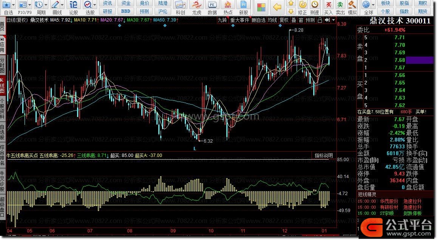Click the jump-to-end arrow on chart toolbar
Screen dimensions: 438x240
pyautogui.click(x=327, y=20)
